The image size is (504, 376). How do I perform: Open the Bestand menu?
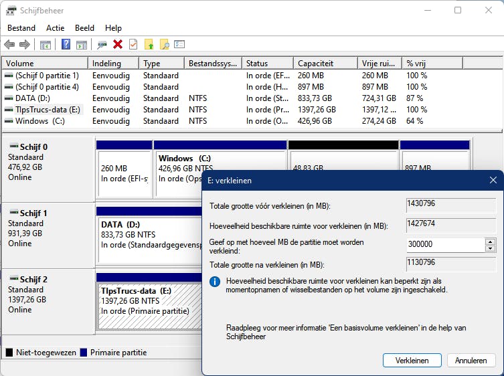[x=21, y=28]
